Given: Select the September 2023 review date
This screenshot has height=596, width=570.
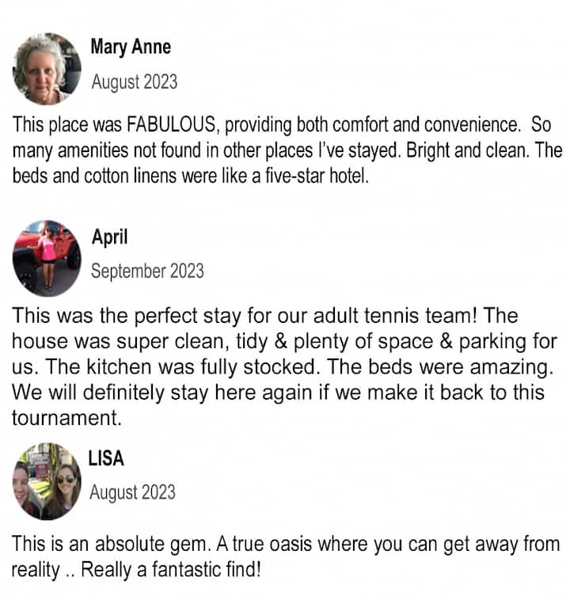Looking at the screenshot, I should click(x=147, y=271).
